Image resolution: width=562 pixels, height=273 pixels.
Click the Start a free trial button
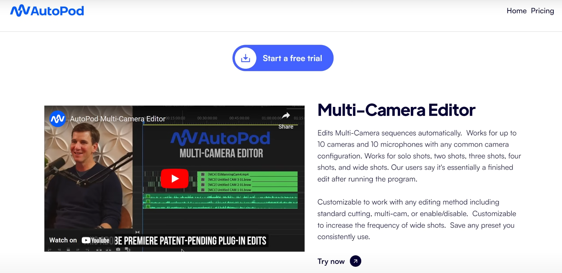click(283, 58)
